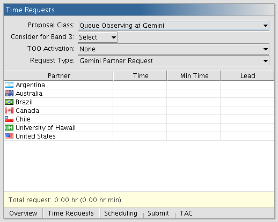Click the Time column header
Viewport: 278px width, 222px height.
(x=140, y=76)
